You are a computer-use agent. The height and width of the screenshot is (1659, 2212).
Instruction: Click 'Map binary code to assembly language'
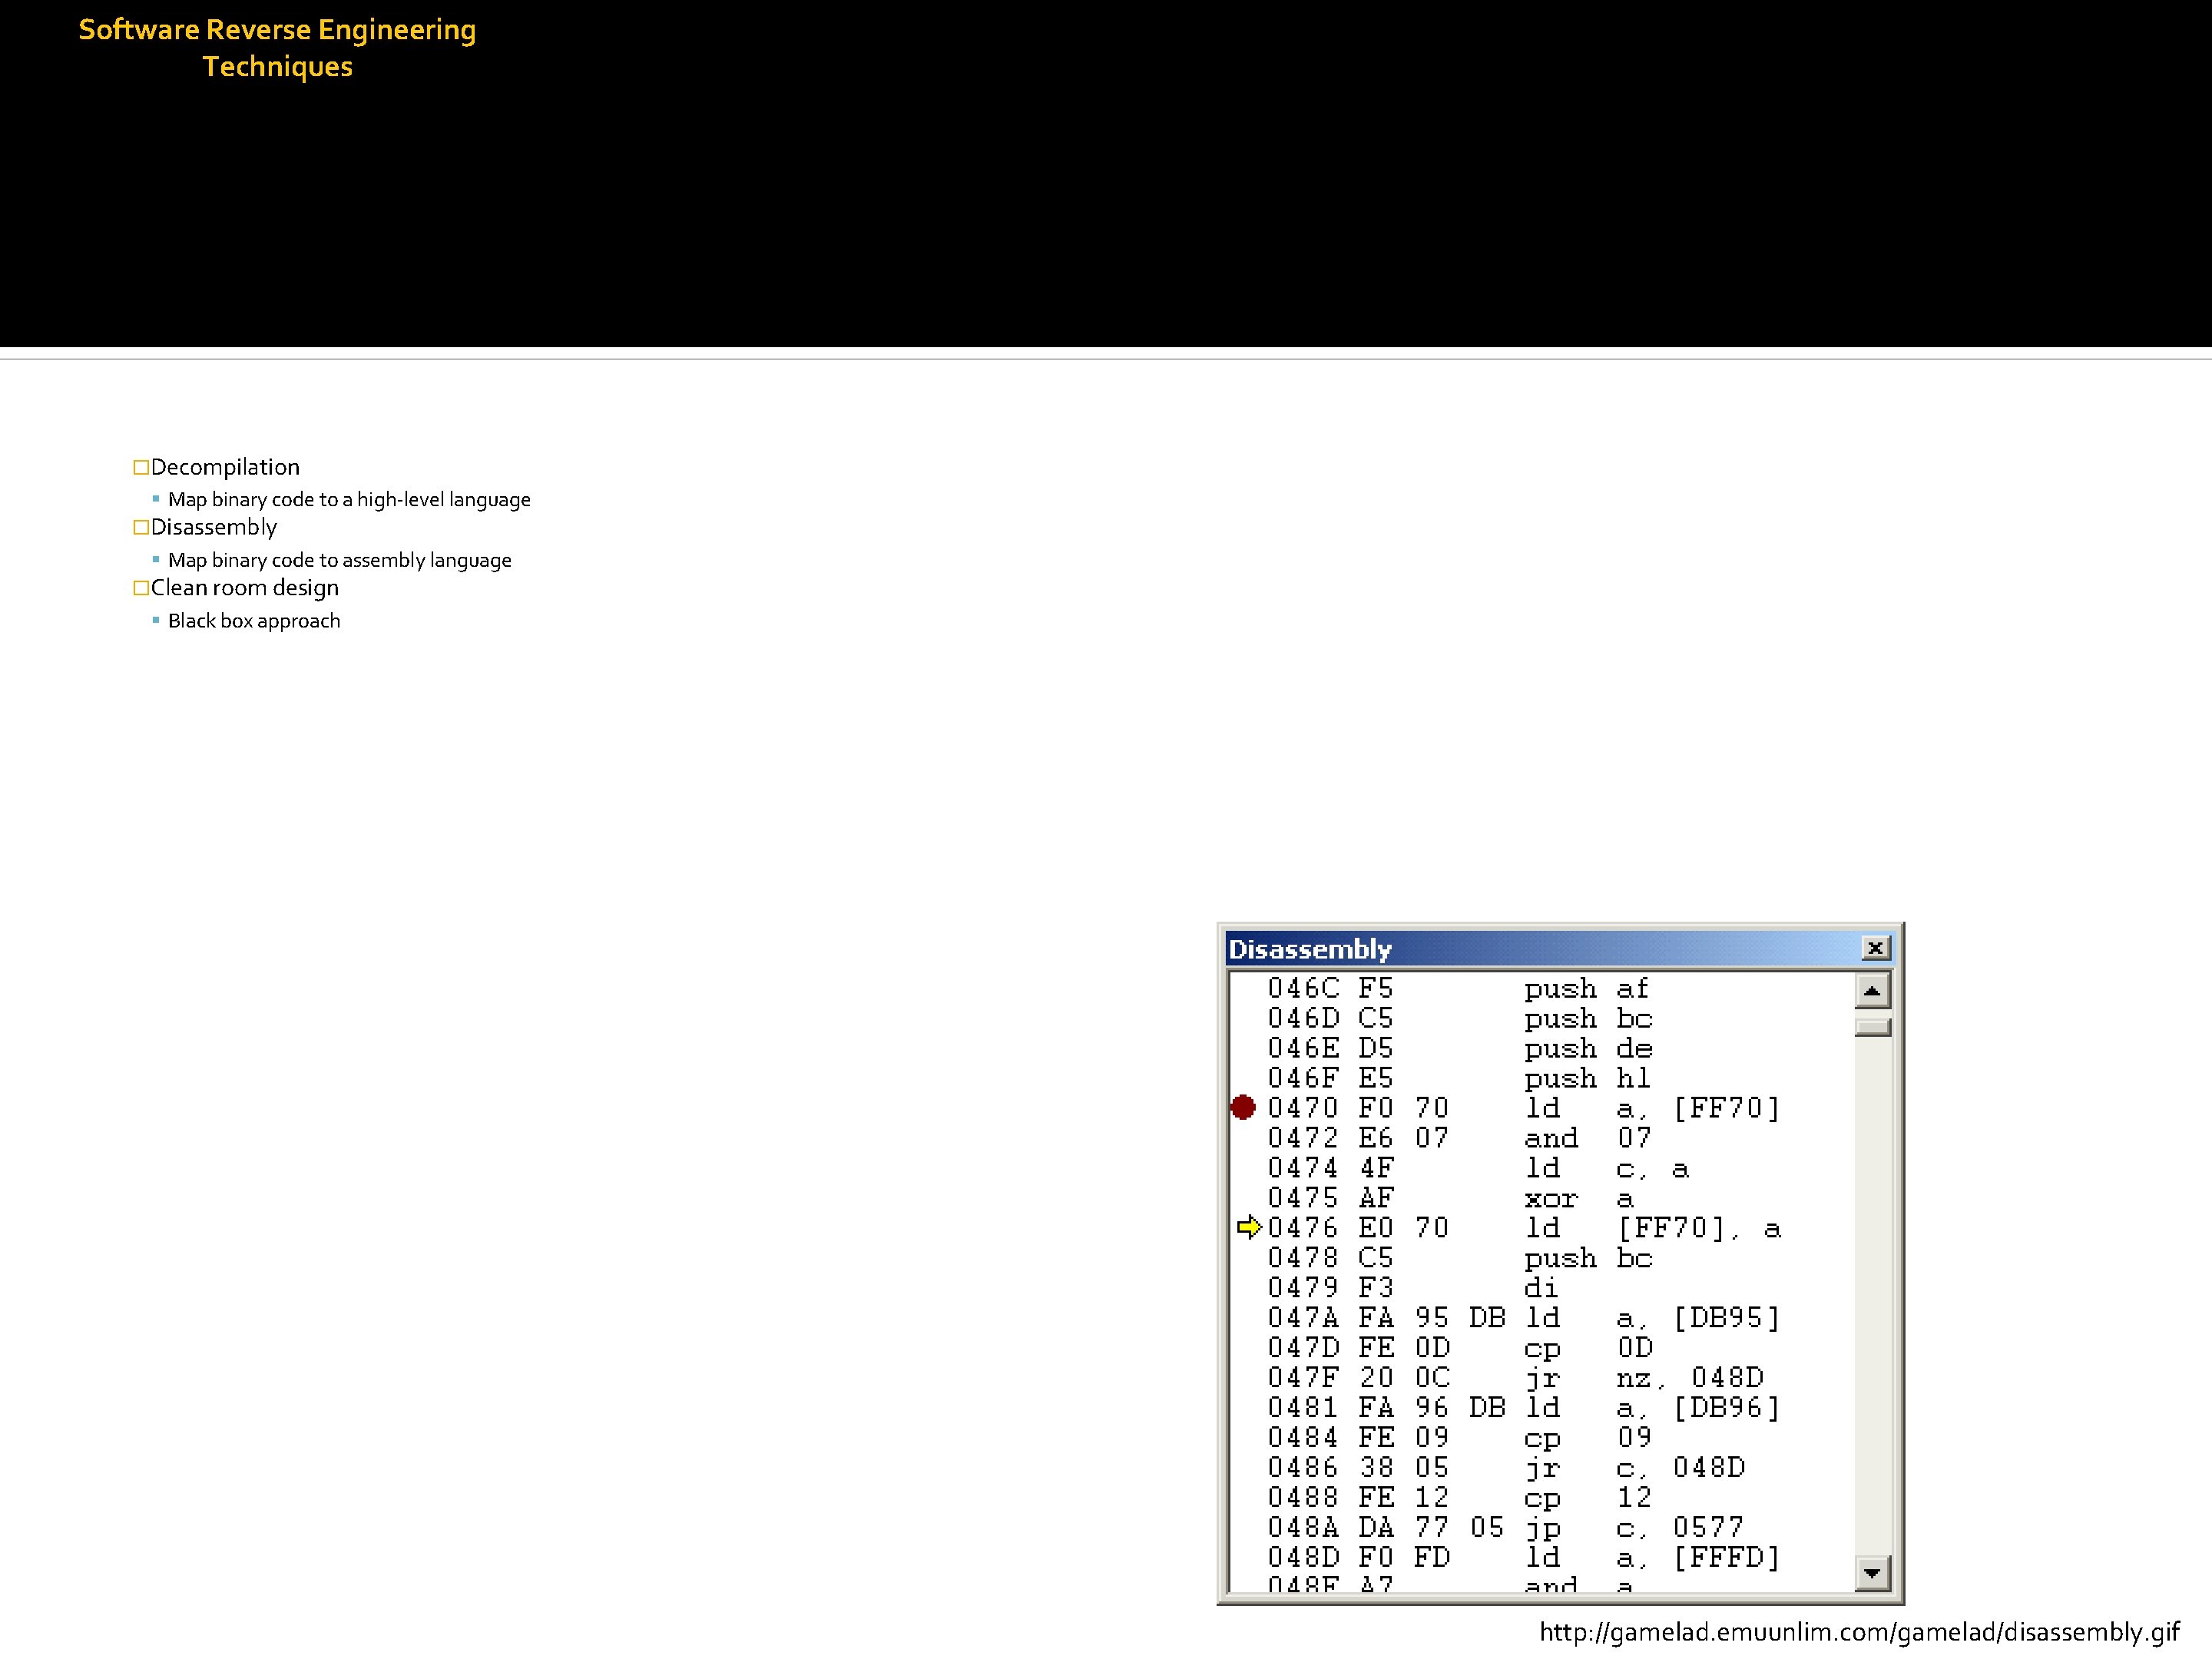point(340,560)
